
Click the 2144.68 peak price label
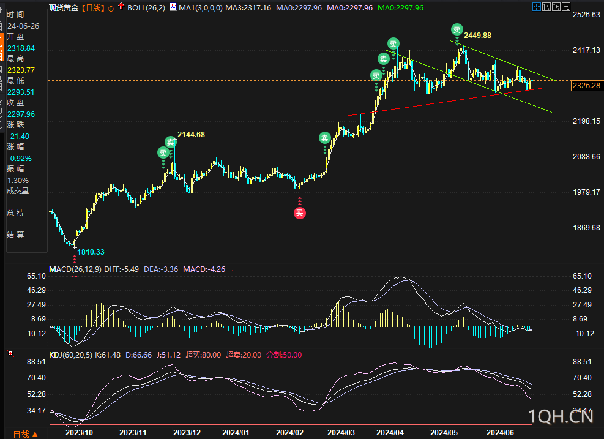pos(191,135)
